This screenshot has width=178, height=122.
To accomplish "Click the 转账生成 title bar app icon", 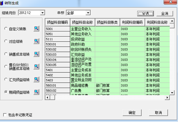I will coord(2,3).
